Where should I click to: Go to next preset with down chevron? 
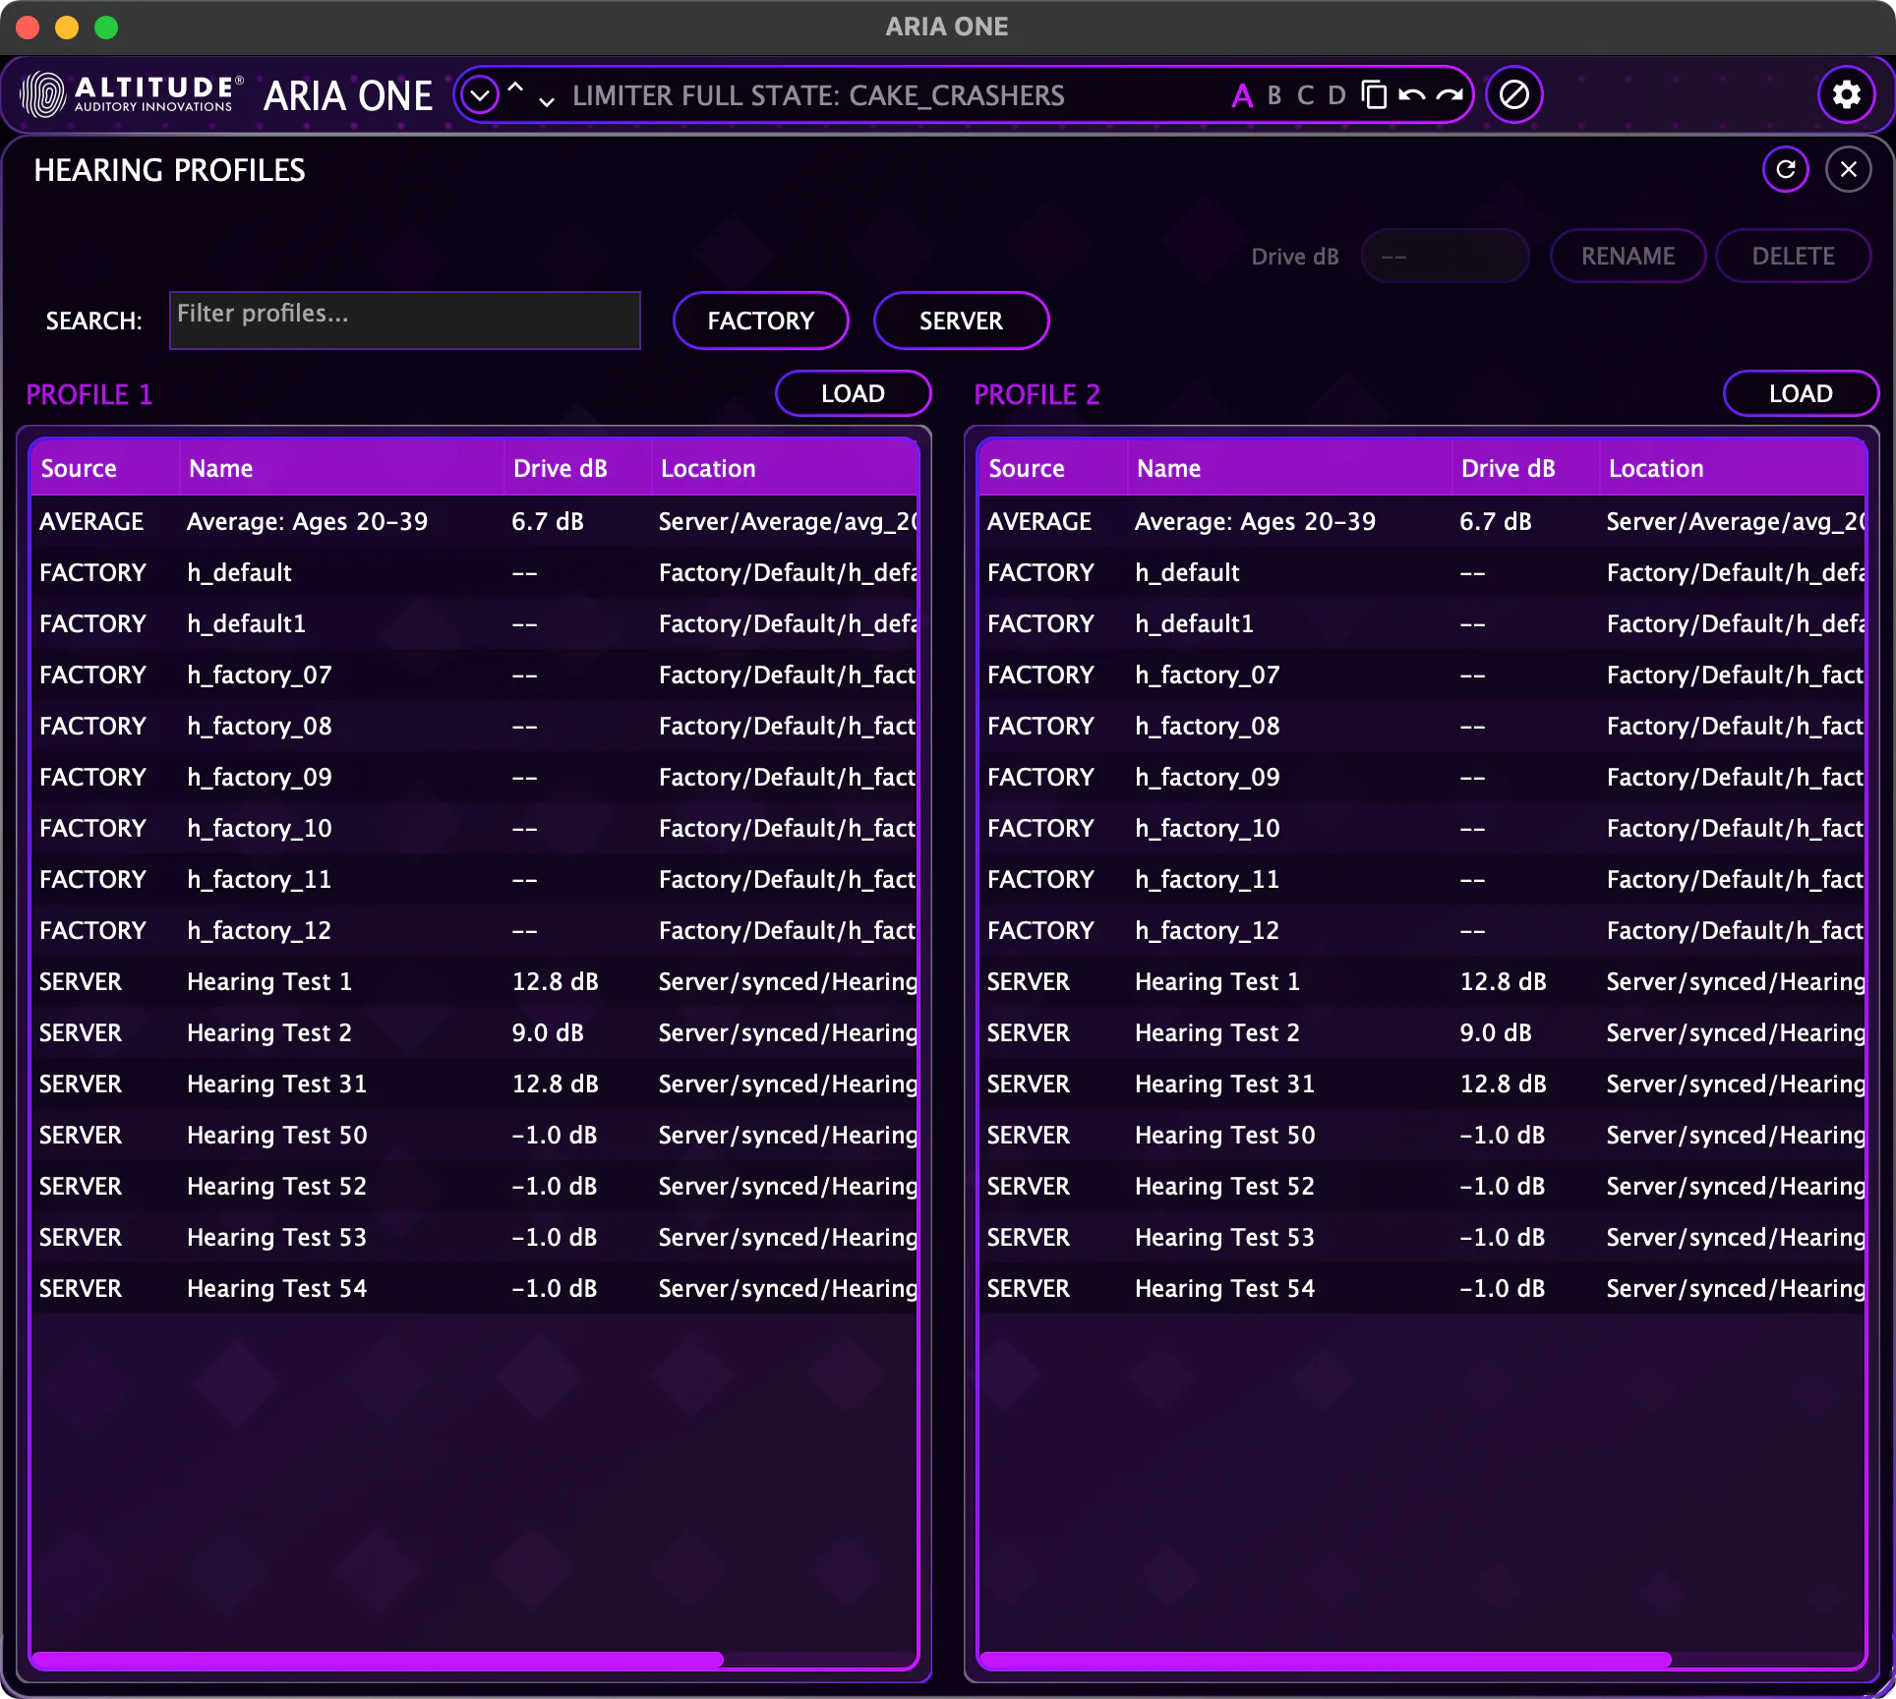547,101
